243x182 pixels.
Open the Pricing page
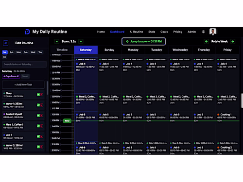(178, 32)
